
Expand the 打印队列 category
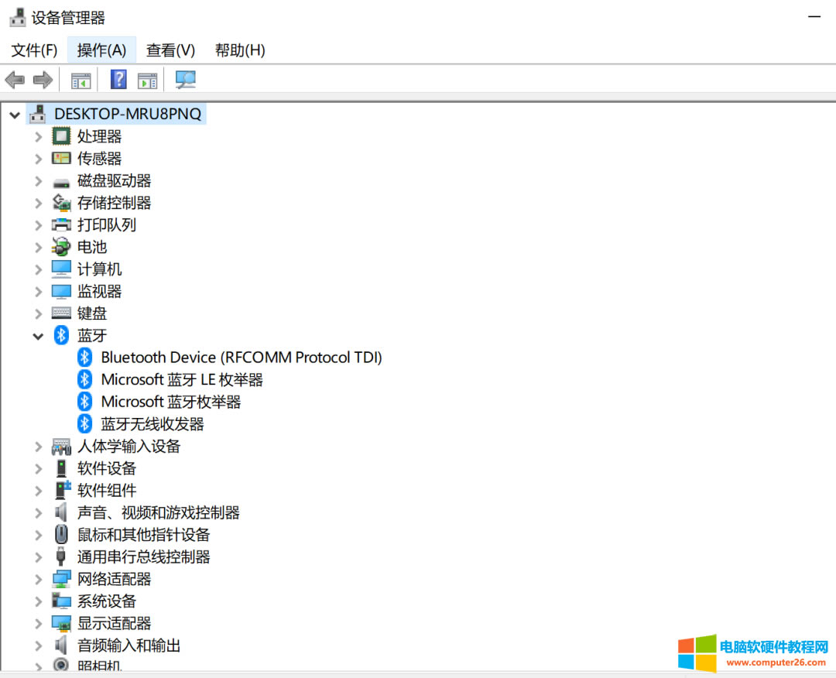coord(38,225)
